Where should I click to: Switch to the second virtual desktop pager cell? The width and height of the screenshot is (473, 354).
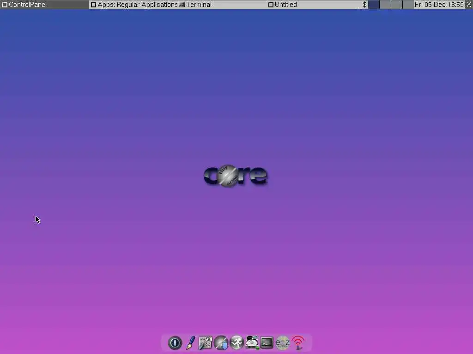click(385, 5)
